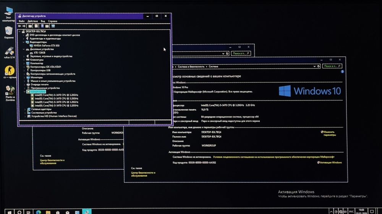Screen dimensions: 382x214
Task: Open the Файл menu
Action: pos(21,21)
